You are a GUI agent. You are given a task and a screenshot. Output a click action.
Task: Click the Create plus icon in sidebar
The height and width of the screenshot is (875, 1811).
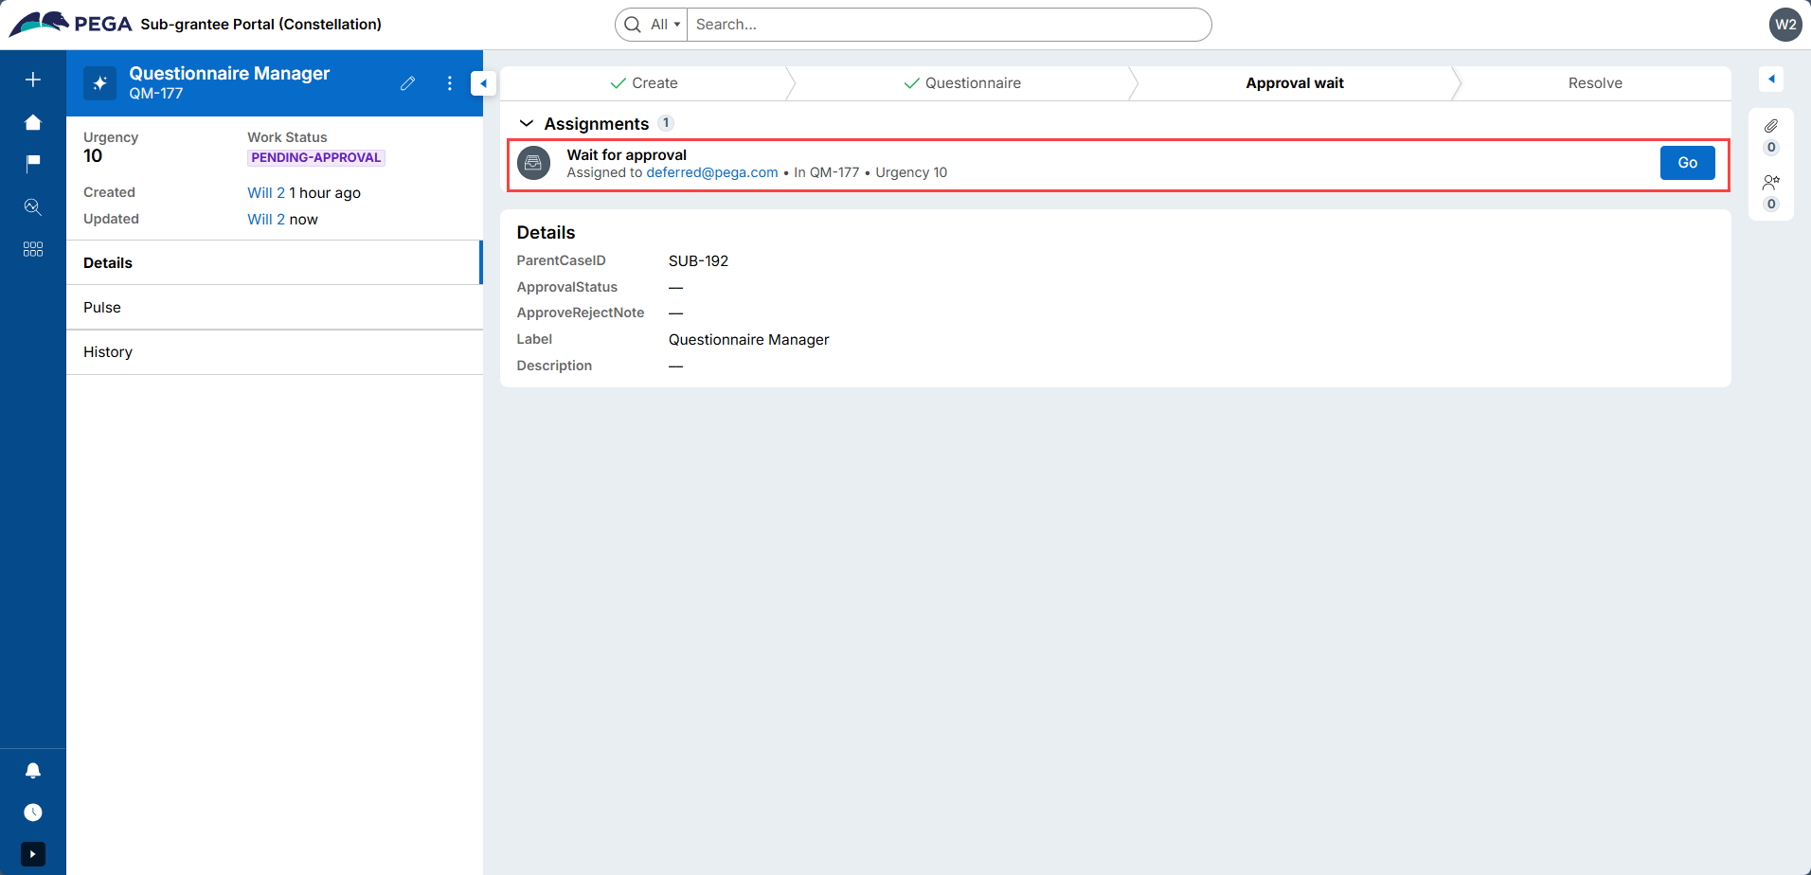click(x=33, y=80)
